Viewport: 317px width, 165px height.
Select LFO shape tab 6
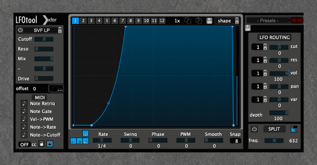(x=115, y=21)
